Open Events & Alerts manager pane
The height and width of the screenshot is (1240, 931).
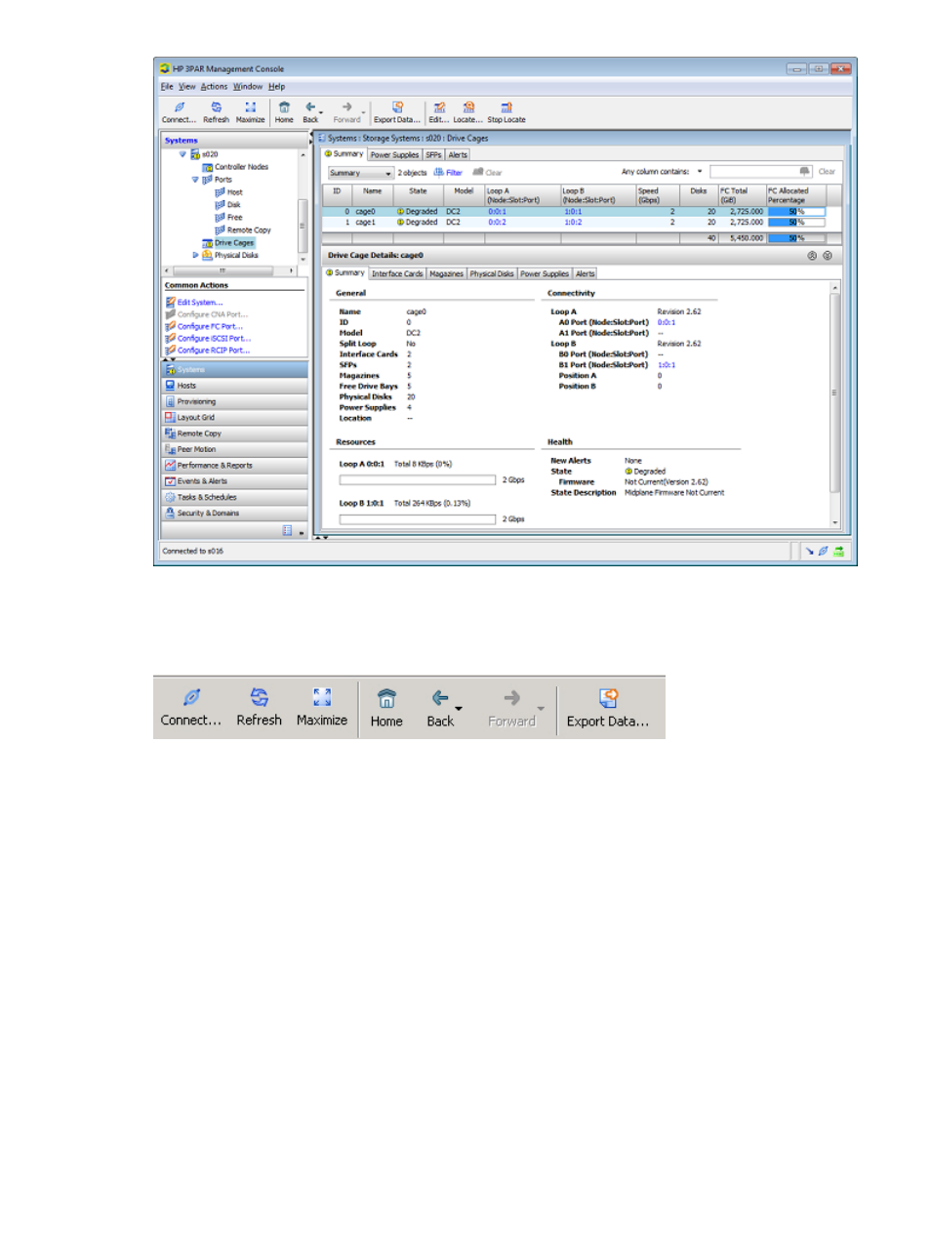click(x=234, y=481)
